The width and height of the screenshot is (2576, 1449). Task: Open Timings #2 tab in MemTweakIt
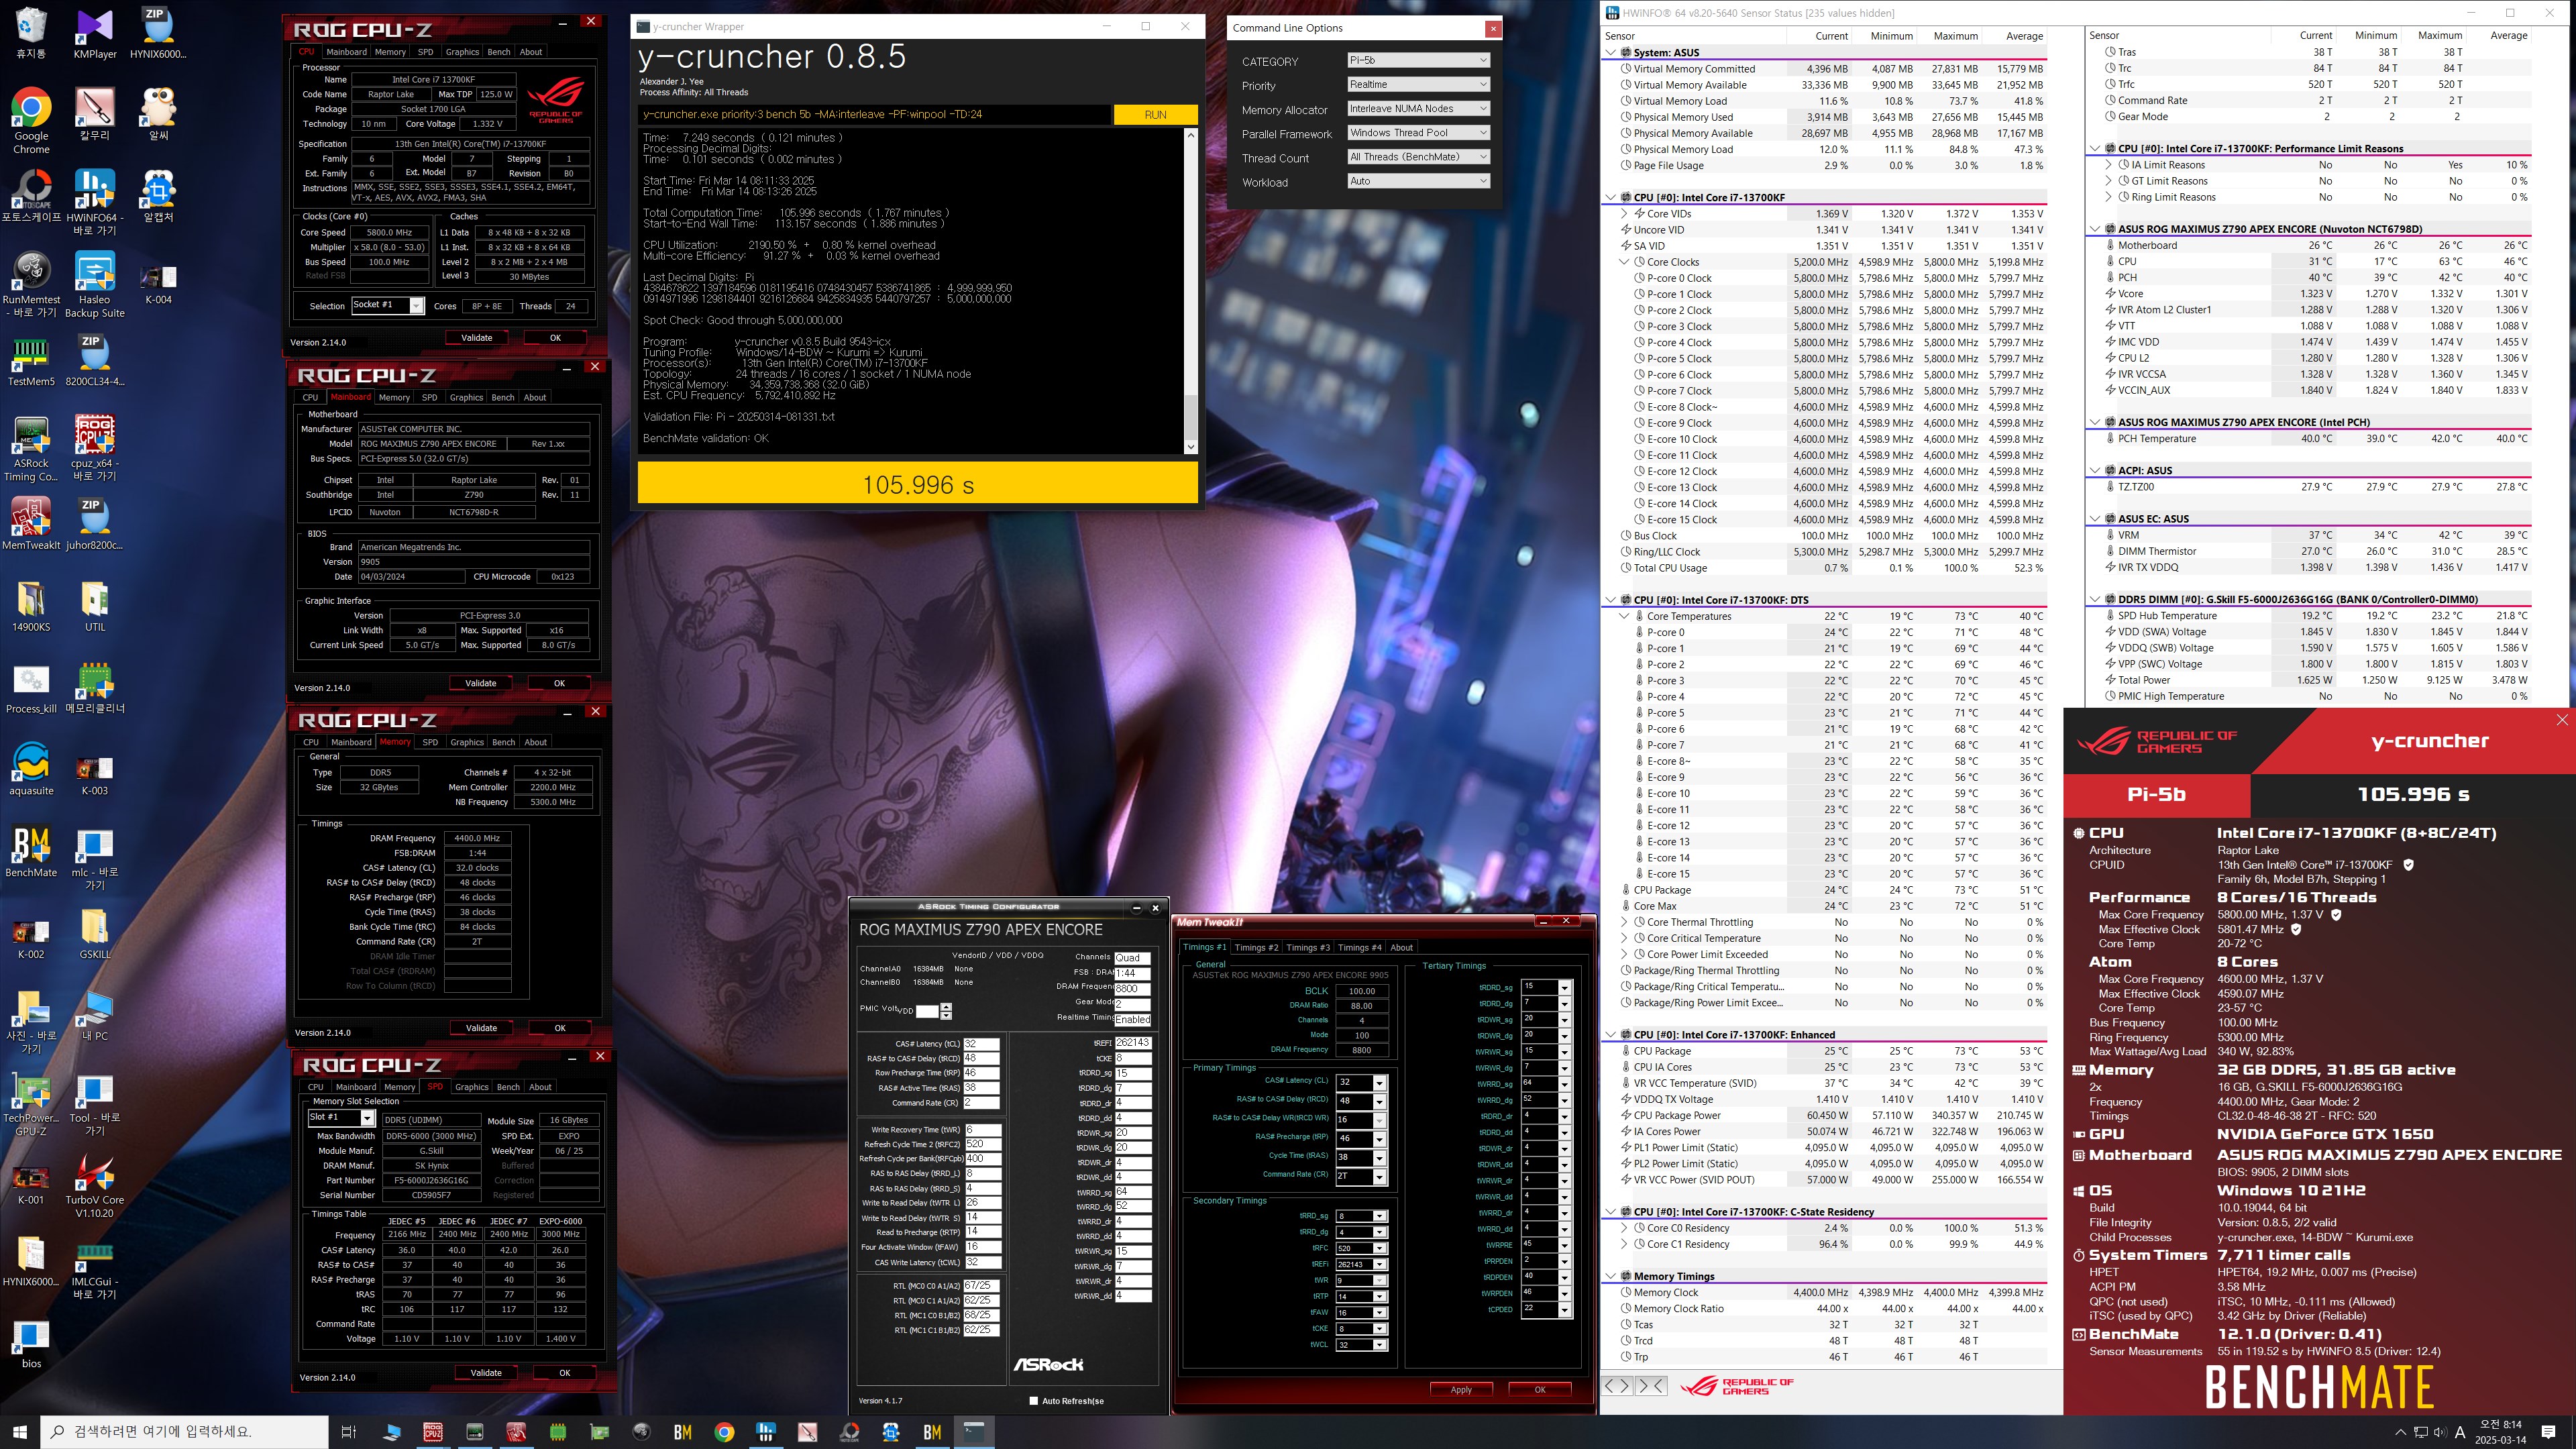pyautogui.click(x=1256, y=947)
